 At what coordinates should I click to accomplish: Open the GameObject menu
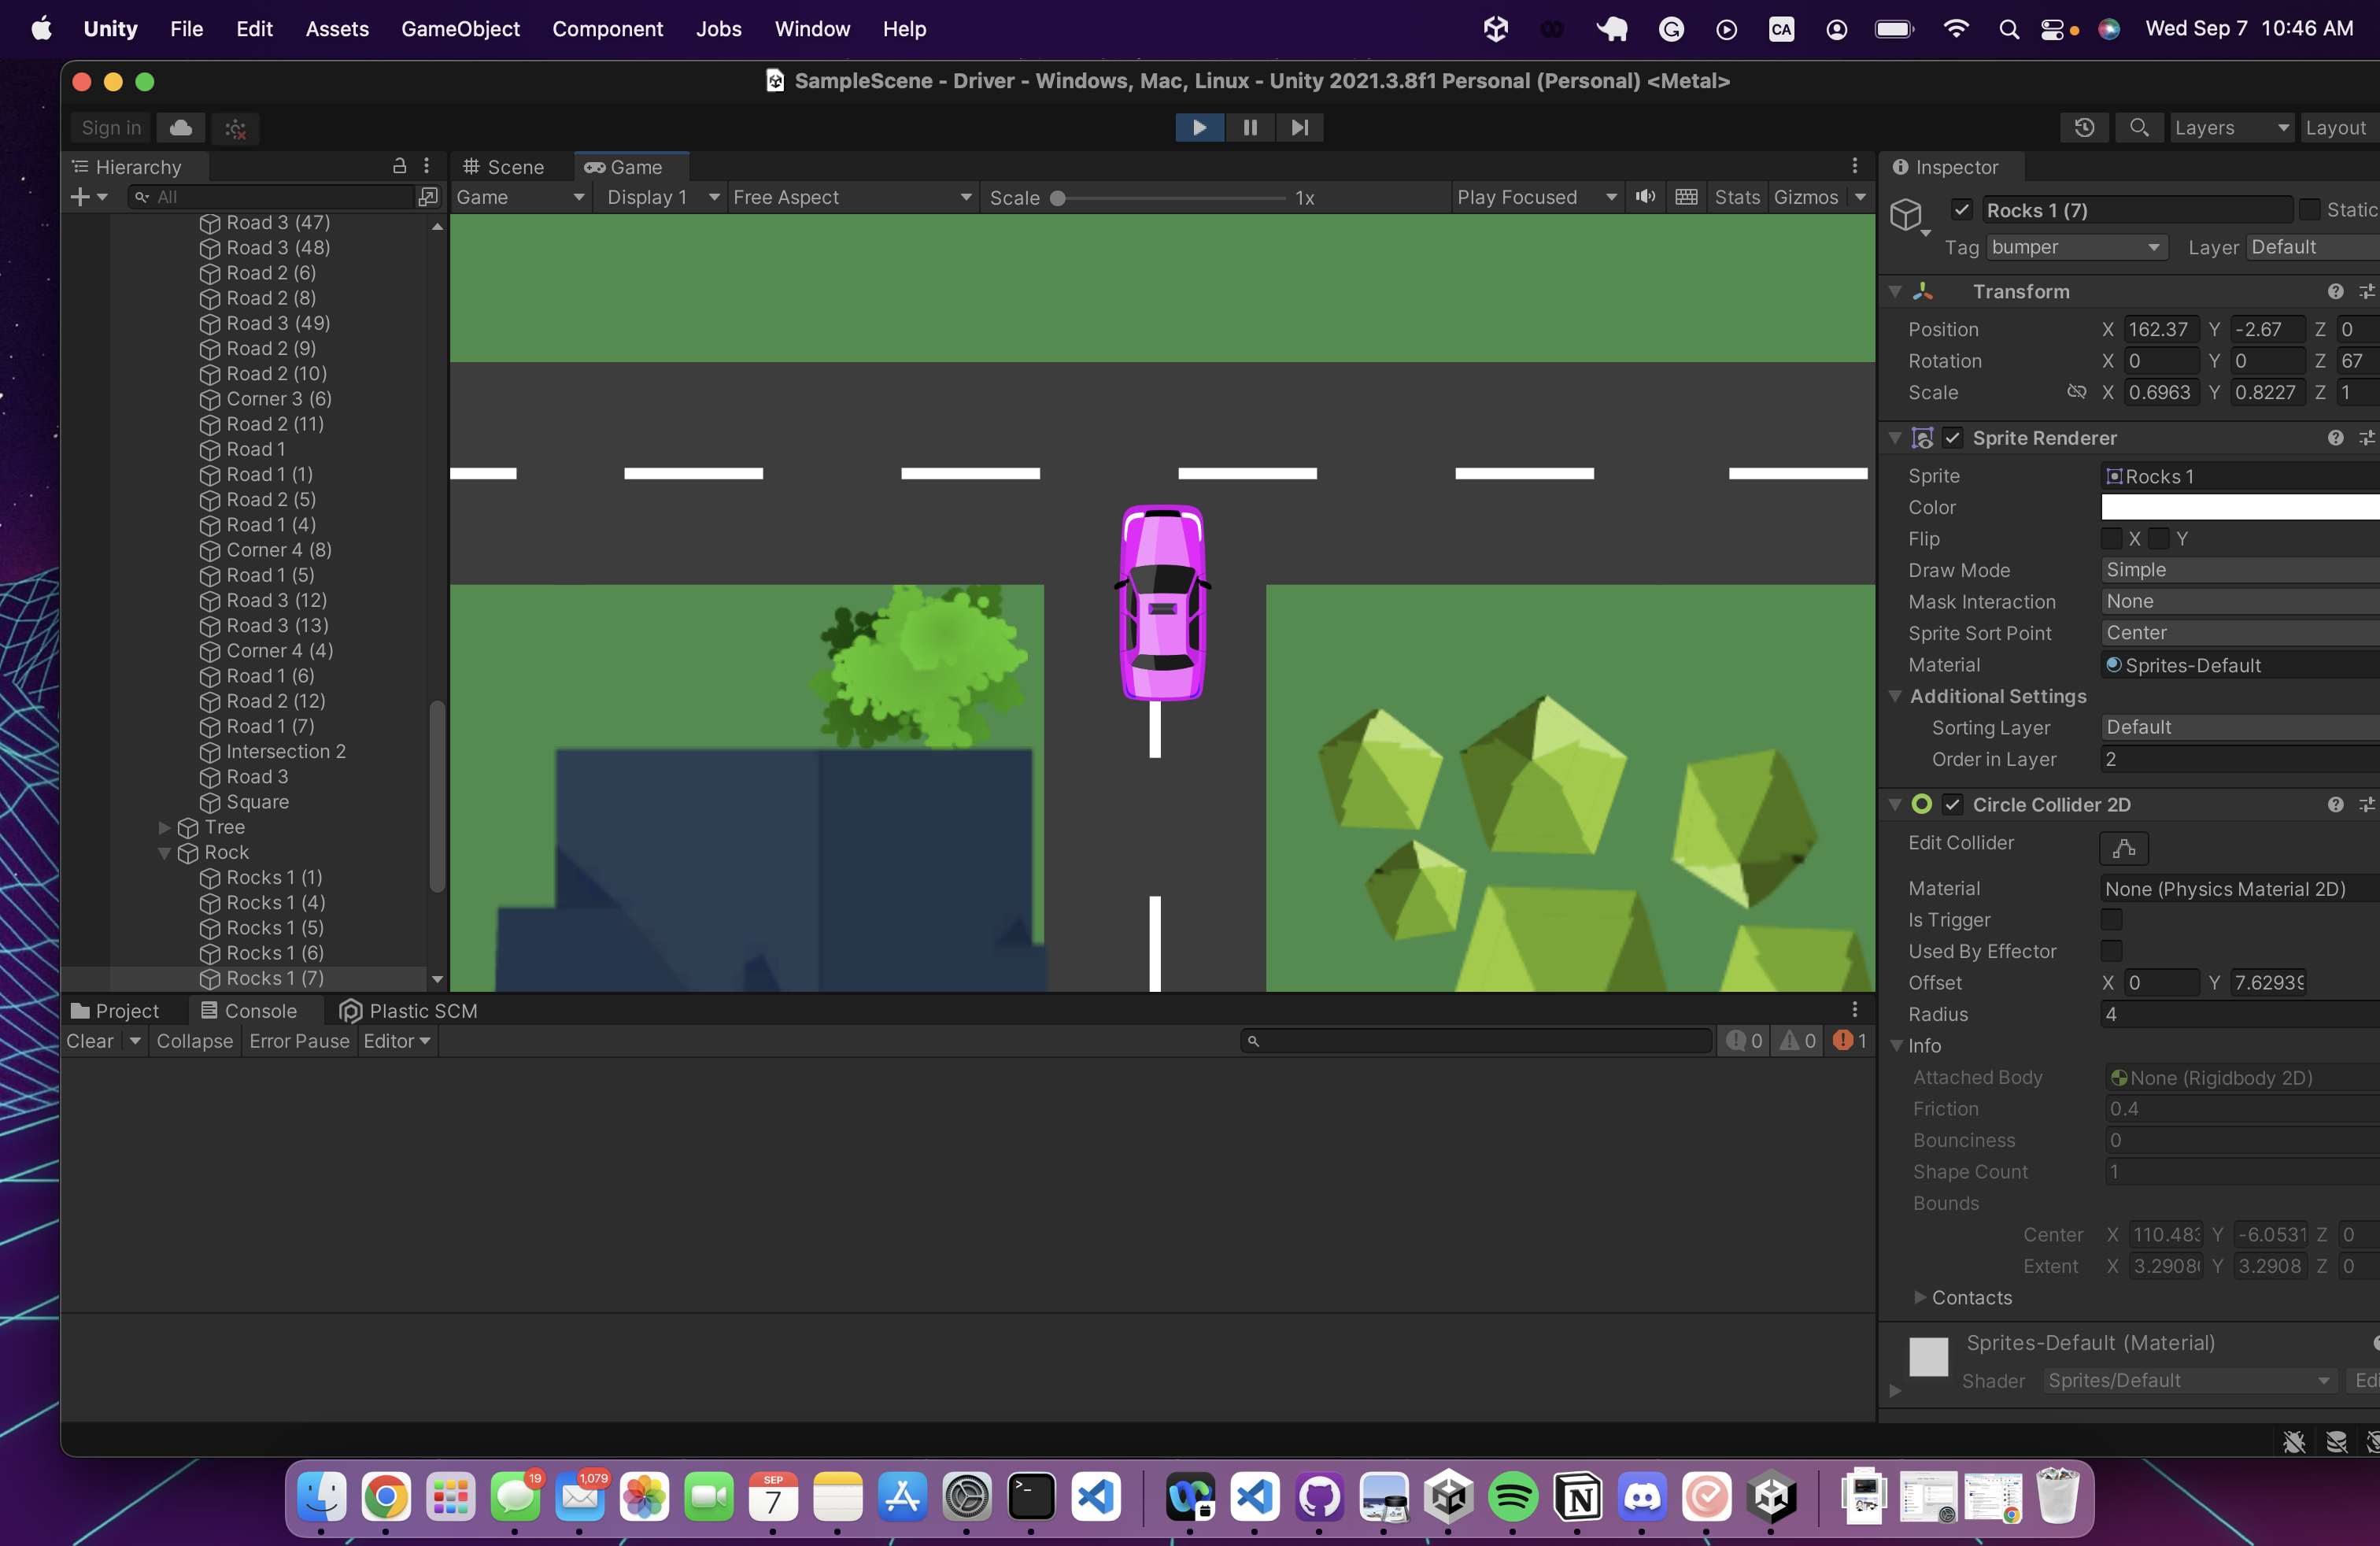460,29
